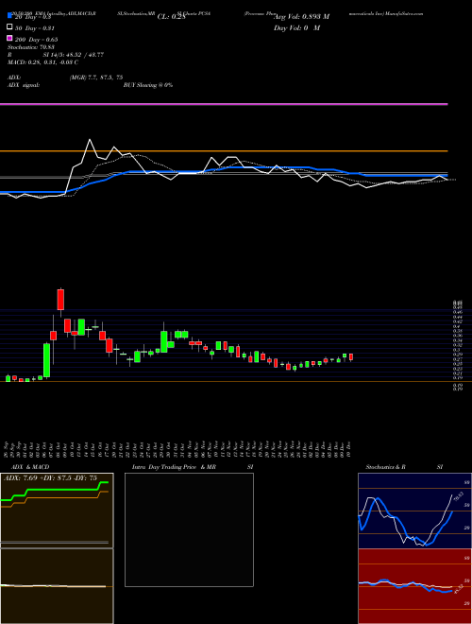Image resolution: width=472 pixels, height=624 pixels.
Task: Open the blue Stochastics chart panel
Action: pos(414,511)
